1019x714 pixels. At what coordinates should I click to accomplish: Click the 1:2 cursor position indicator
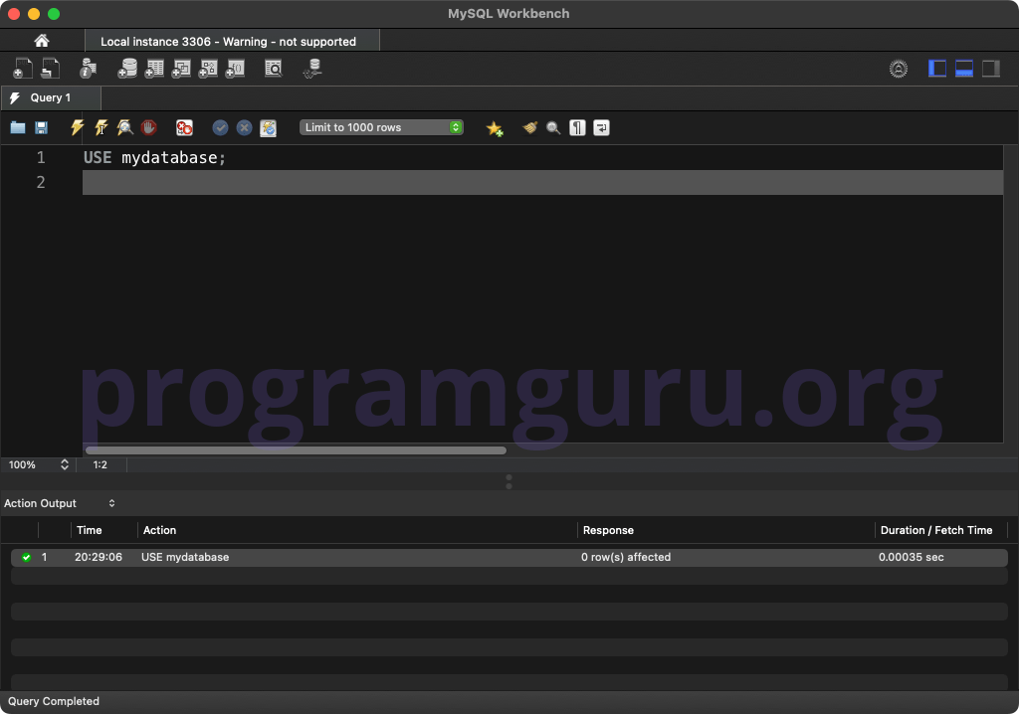pyautogui.click(x=101, y=464)
